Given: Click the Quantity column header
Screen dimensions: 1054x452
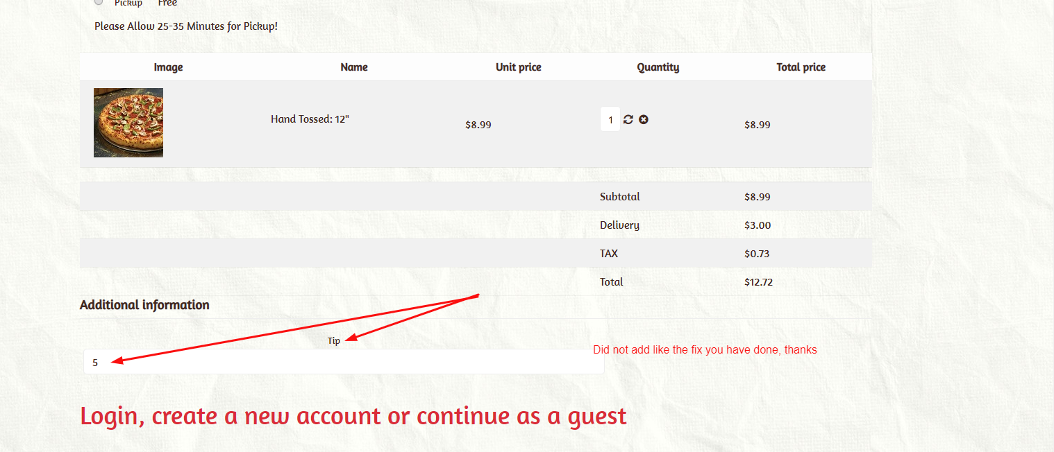Looking at the screenshot, I should 658,67.
